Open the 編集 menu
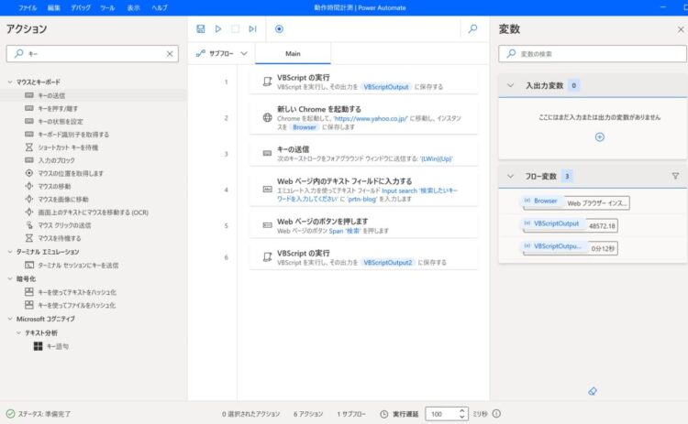The width and height of the screenshot is (688, 424). 53,7
